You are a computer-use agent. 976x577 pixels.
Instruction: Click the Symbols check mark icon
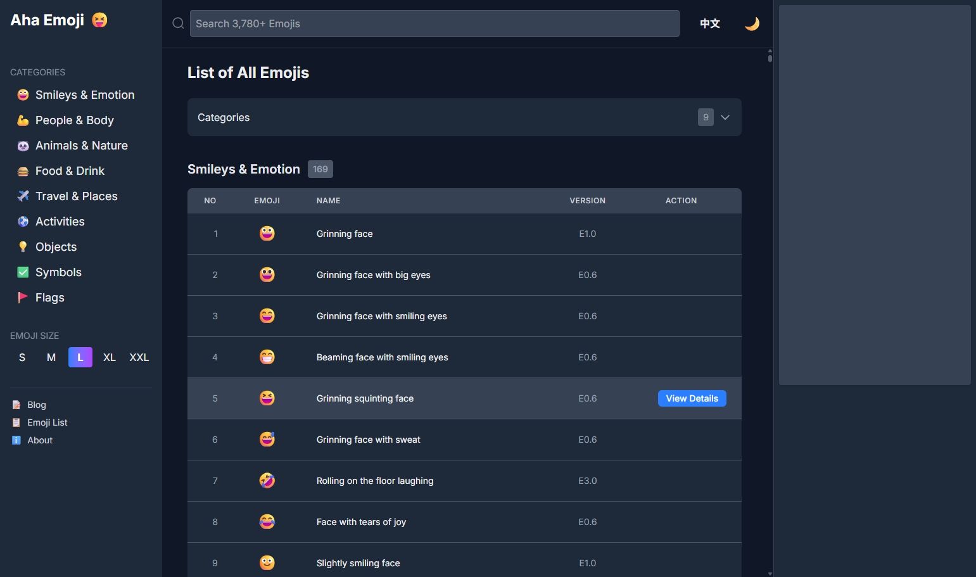[x=23, y=272]
